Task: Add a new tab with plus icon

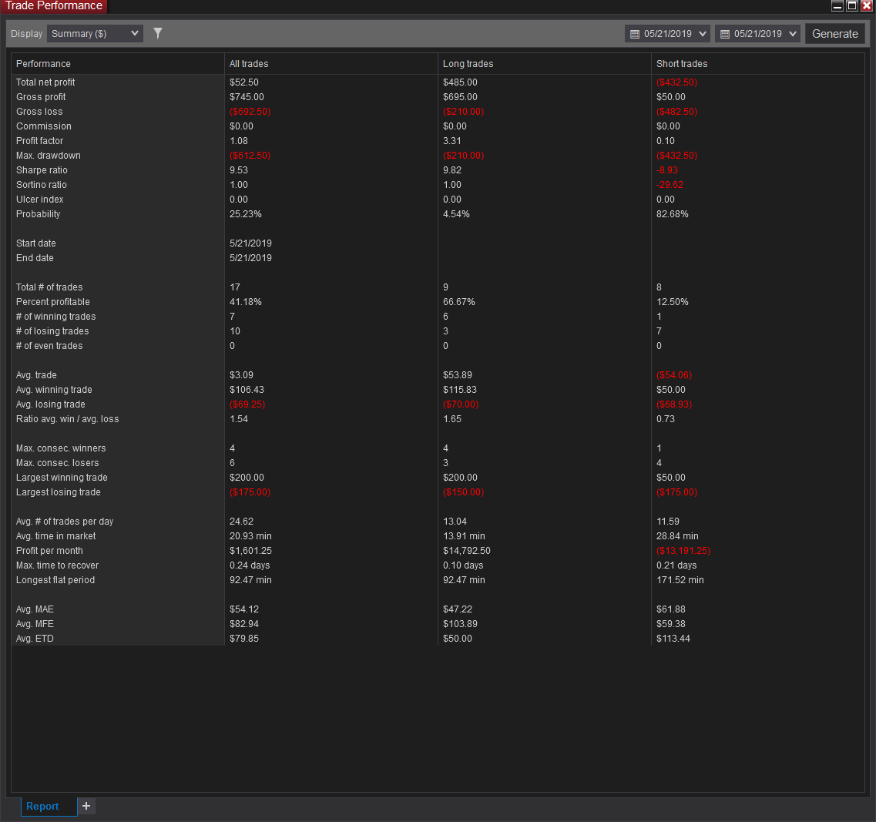Action: click(x=86, y=806)
